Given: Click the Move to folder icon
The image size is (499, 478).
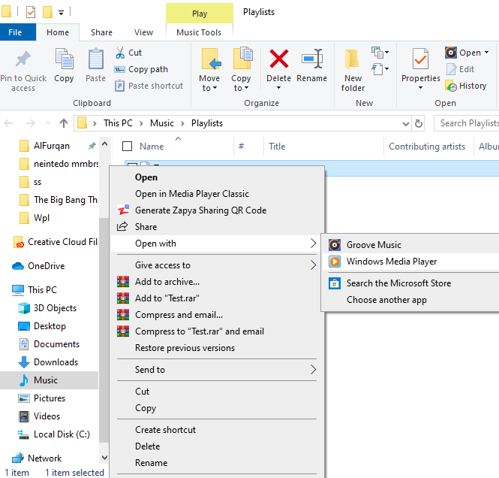Looking at the screenshot, I should (211, 59).
